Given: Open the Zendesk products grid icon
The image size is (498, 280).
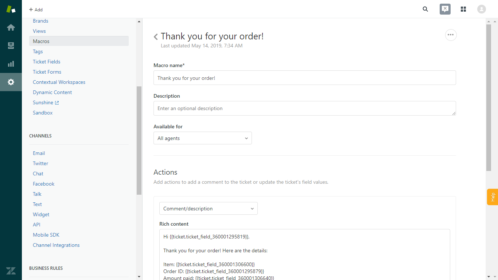Looking at the screenshot, I should (463, 9).
